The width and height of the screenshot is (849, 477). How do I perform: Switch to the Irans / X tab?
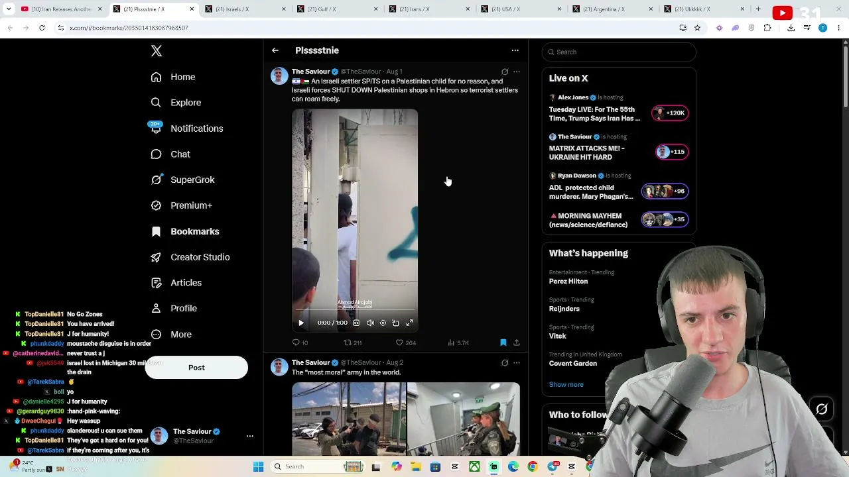coord(429,9)
